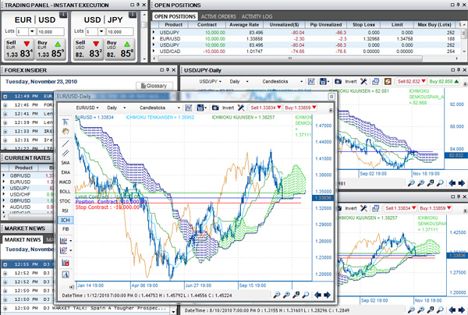Click the remove indicators chart icon
The image size is (468, 315).
click(66, 263)
